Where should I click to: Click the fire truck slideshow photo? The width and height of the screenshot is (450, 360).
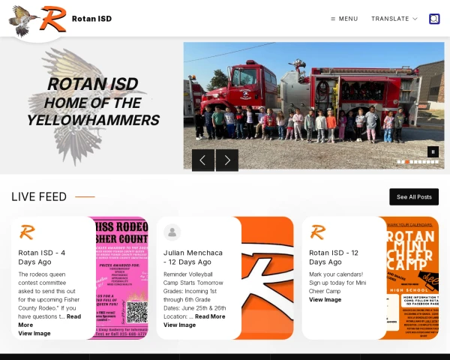pyautogui.click(x=313, y=106)
